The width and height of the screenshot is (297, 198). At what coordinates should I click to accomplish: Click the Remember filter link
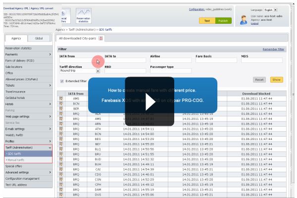point(273,49)
